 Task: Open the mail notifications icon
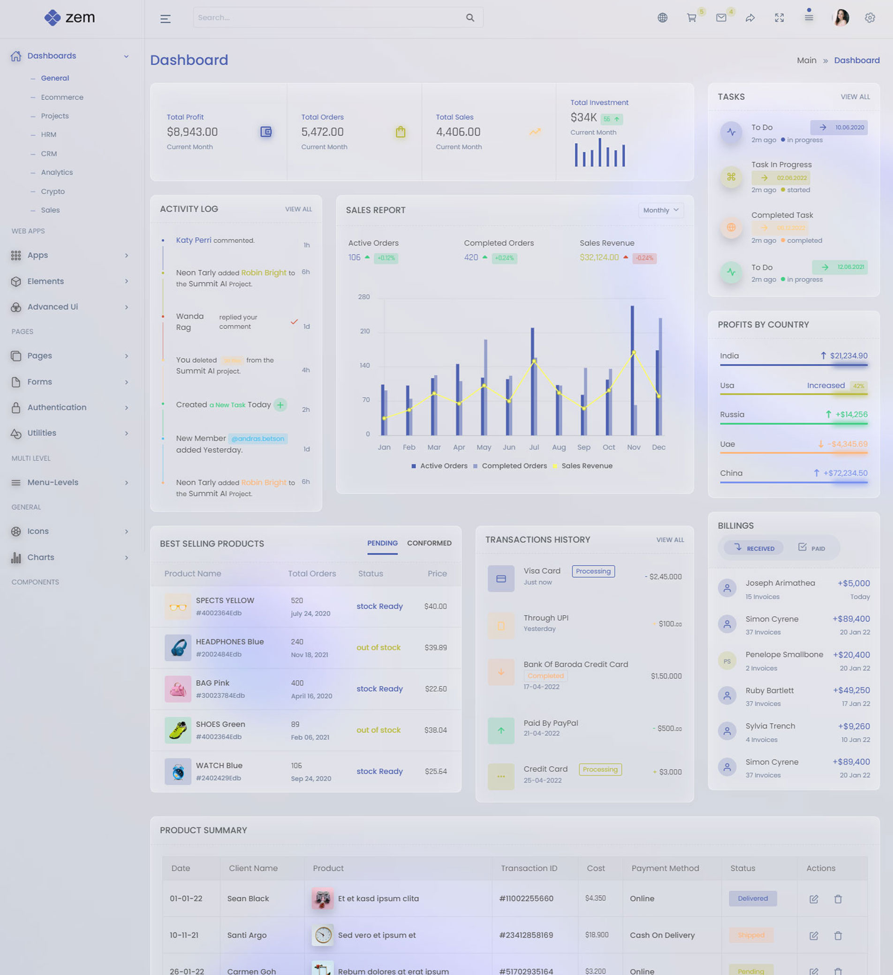point(721,18)
